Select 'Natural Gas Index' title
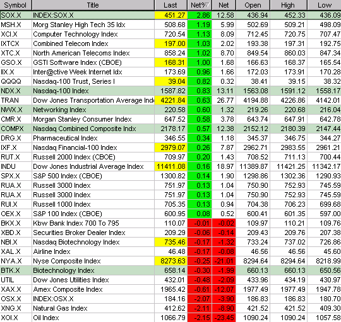The width and height of the screenshot is (341, 322). 60,308
